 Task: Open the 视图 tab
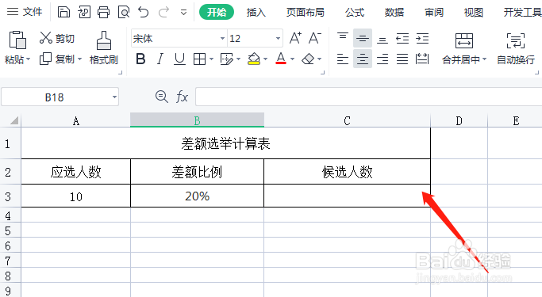click(473, 13)
